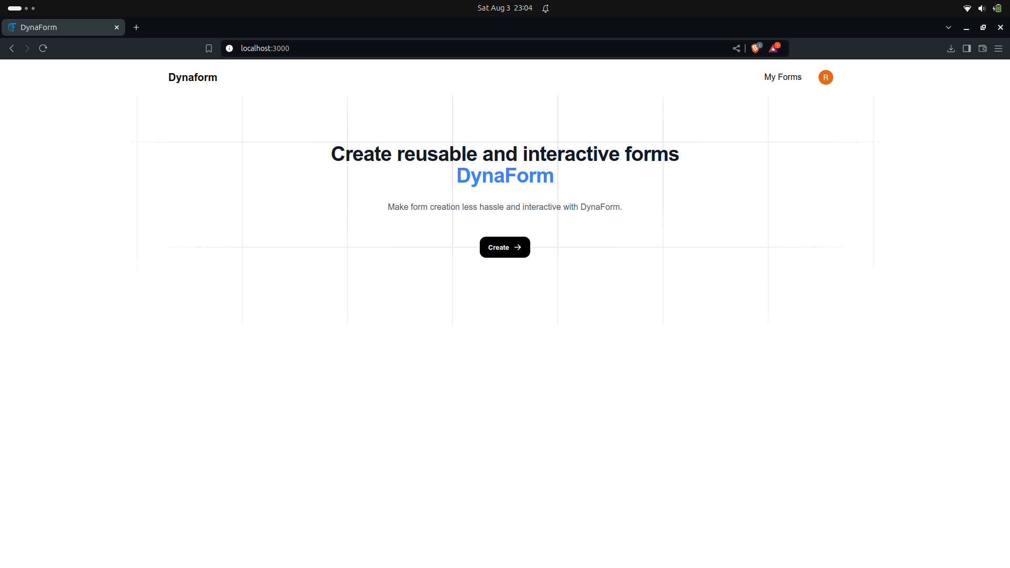Expand the tab search dropdown chevron
The image size is (1010, 568).
click(x=948, y=27)
